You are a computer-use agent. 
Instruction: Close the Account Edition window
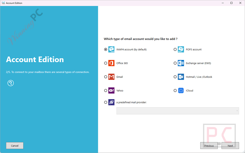coord(240,3)
